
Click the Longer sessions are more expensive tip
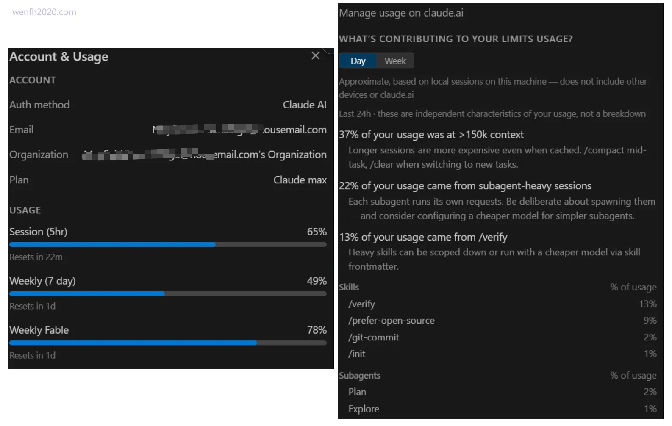(x=497, y=158)
